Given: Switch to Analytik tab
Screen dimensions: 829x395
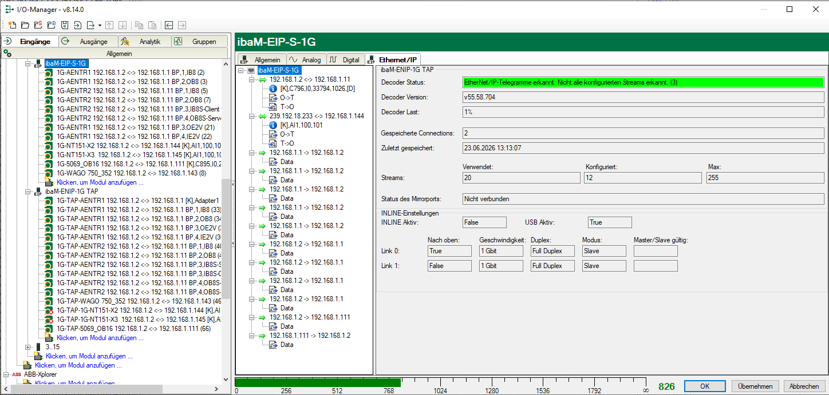Looking at the screenshot, I should (145, 41).
